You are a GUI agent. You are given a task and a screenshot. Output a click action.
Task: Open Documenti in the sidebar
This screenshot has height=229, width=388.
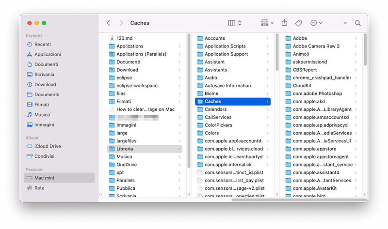click(59, 64)
